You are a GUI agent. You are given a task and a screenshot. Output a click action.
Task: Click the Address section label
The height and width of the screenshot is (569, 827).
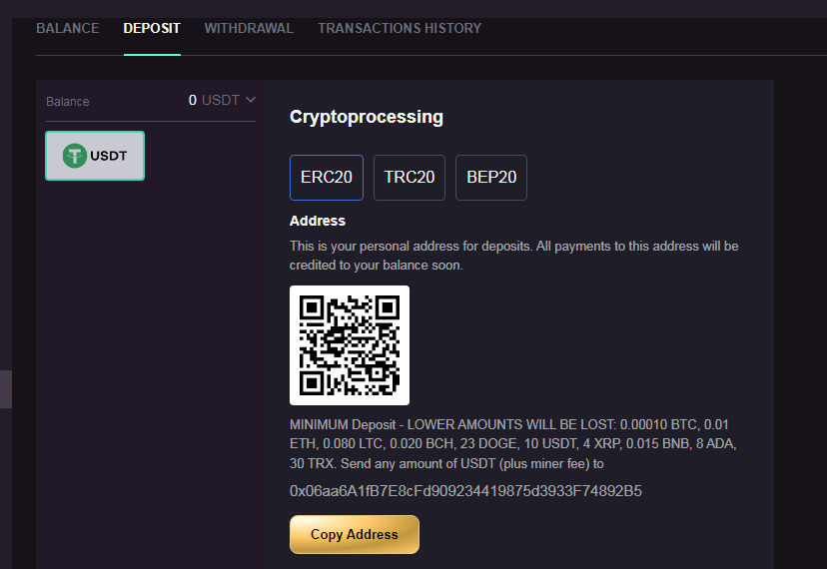click(x=317, y=221)
